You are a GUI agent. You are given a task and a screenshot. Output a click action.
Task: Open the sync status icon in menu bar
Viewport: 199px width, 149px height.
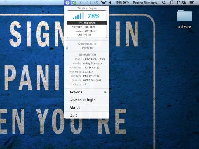74,3
